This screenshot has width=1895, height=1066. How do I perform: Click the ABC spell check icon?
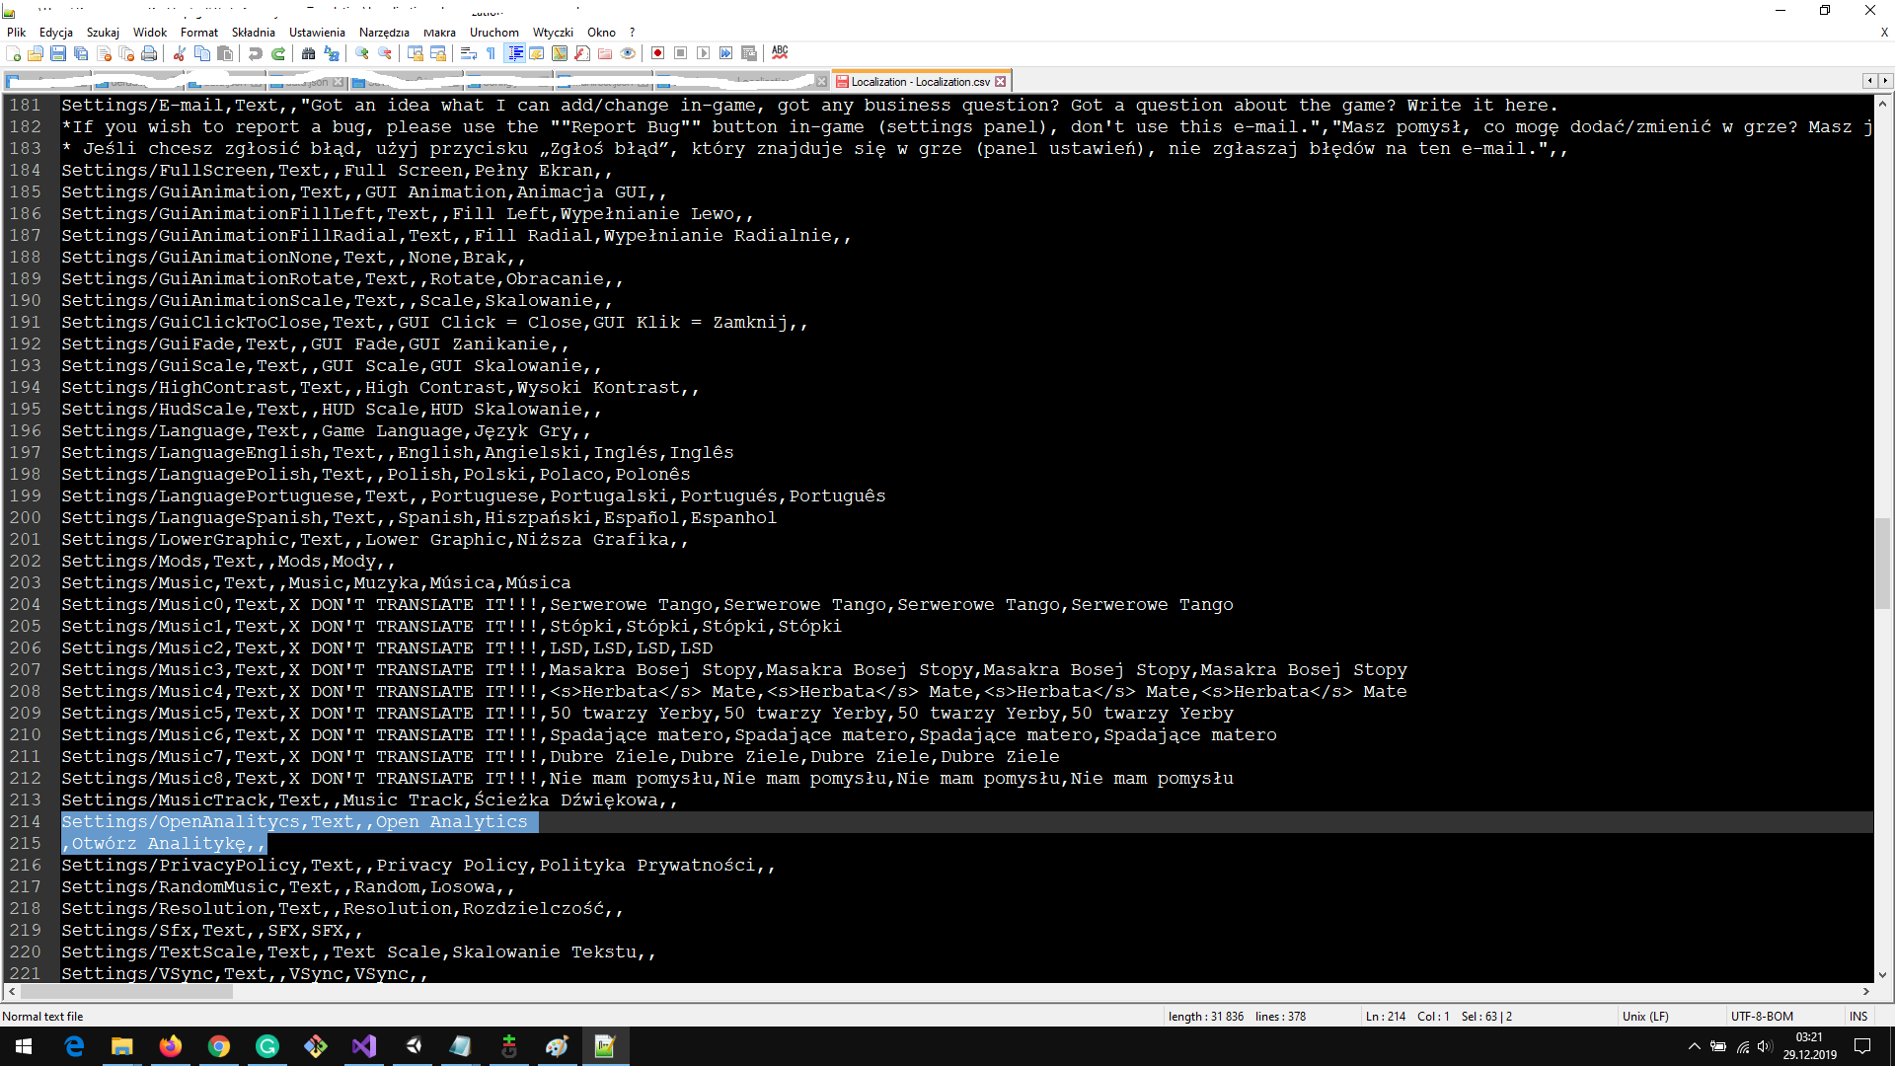[x=780, y=52]
